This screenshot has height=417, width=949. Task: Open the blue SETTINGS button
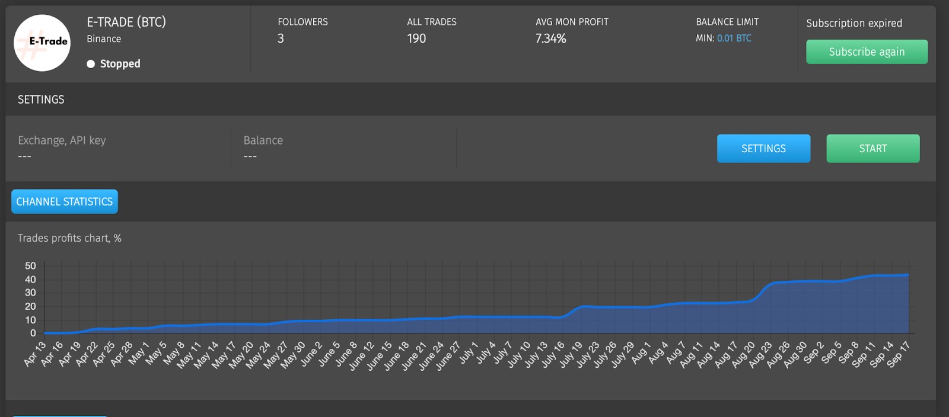point(763,148)
